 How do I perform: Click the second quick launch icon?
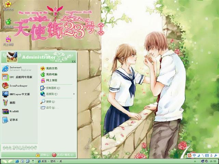pos(22,161)
